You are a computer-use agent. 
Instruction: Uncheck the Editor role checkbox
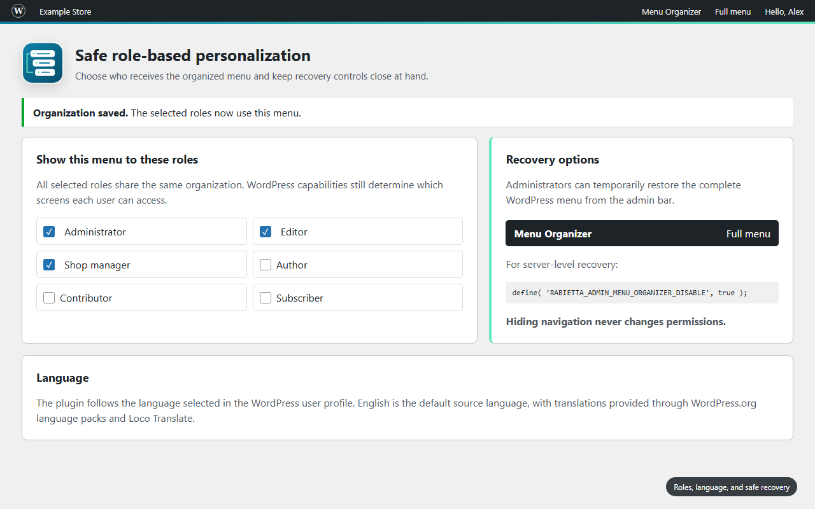click(x=266, y=232)
